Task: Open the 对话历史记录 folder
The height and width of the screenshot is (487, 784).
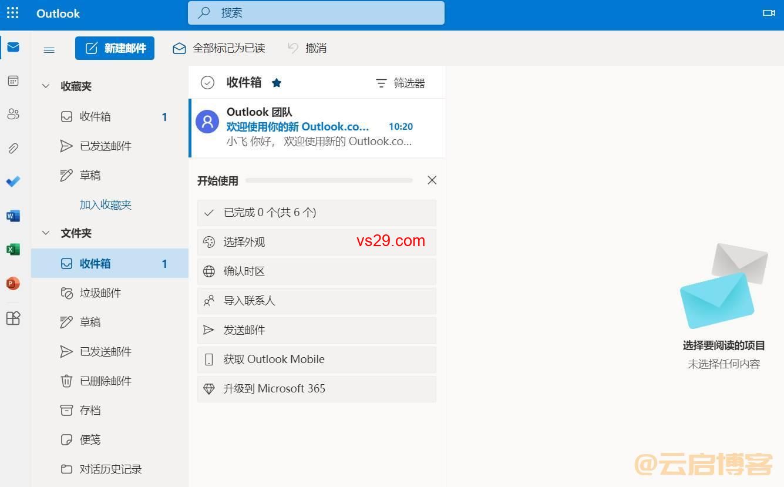Action: (x=109, y=469)
